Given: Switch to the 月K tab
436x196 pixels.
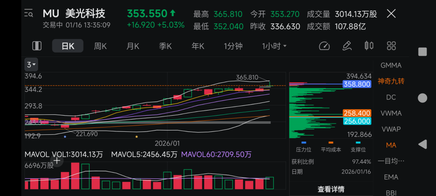Looking at the screenshot, I should click(x=133, y=46).
